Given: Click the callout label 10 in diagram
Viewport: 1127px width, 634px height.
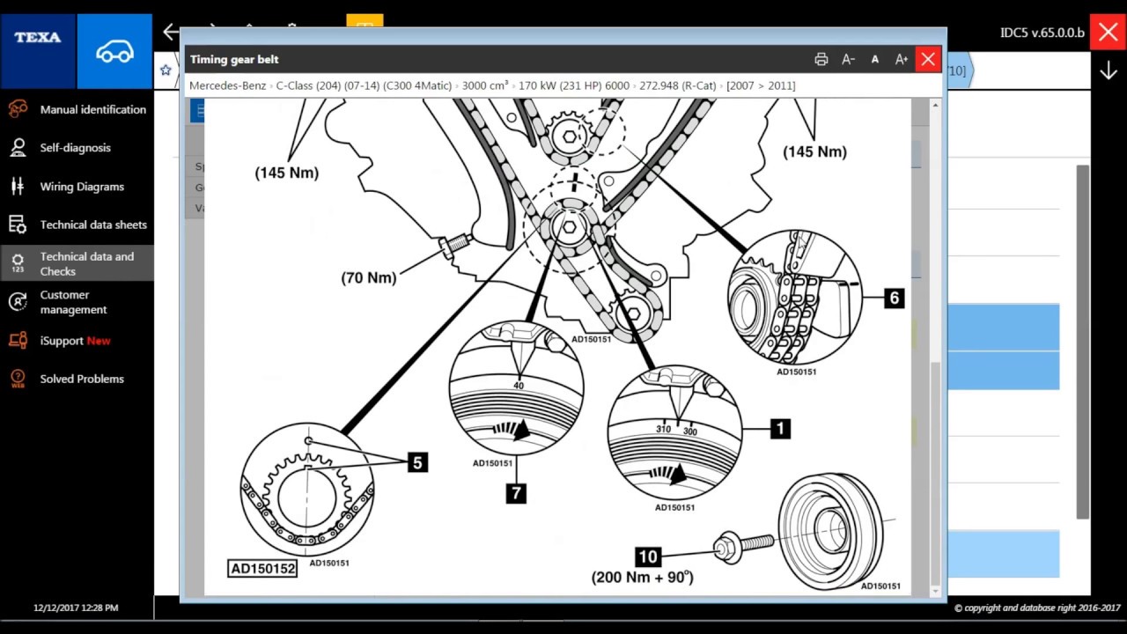Looking at the screenshot, I should (647, 557).
